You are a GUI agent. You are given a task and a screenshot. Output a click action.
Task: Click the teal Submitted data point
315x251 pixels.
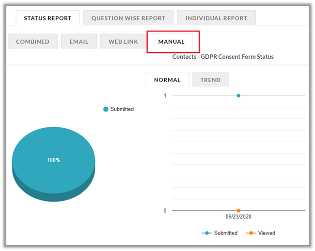[238, 96]
